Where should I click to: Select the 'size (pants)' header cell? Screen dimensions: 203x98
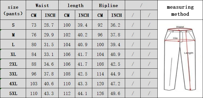pyautogui.click(x=13, y=10)
